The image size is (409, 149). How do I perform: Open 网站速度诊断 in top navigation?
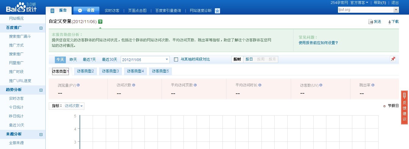201,10
